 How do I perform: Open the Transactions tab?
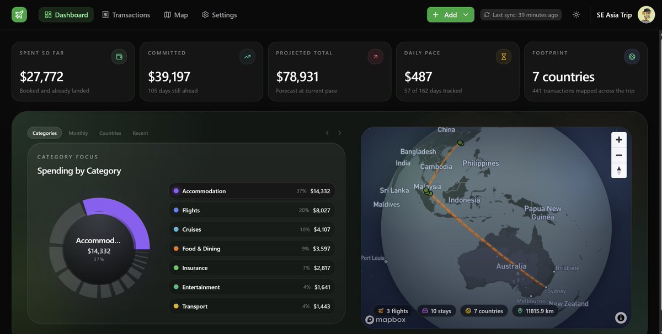[126, 15]
